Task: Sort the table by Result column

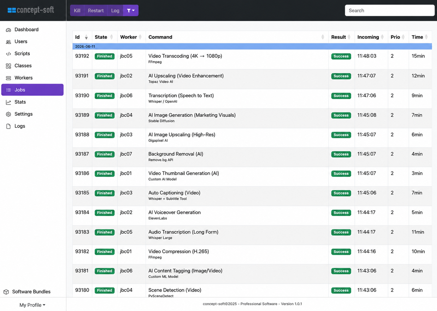Action: (x=341, y=37)
